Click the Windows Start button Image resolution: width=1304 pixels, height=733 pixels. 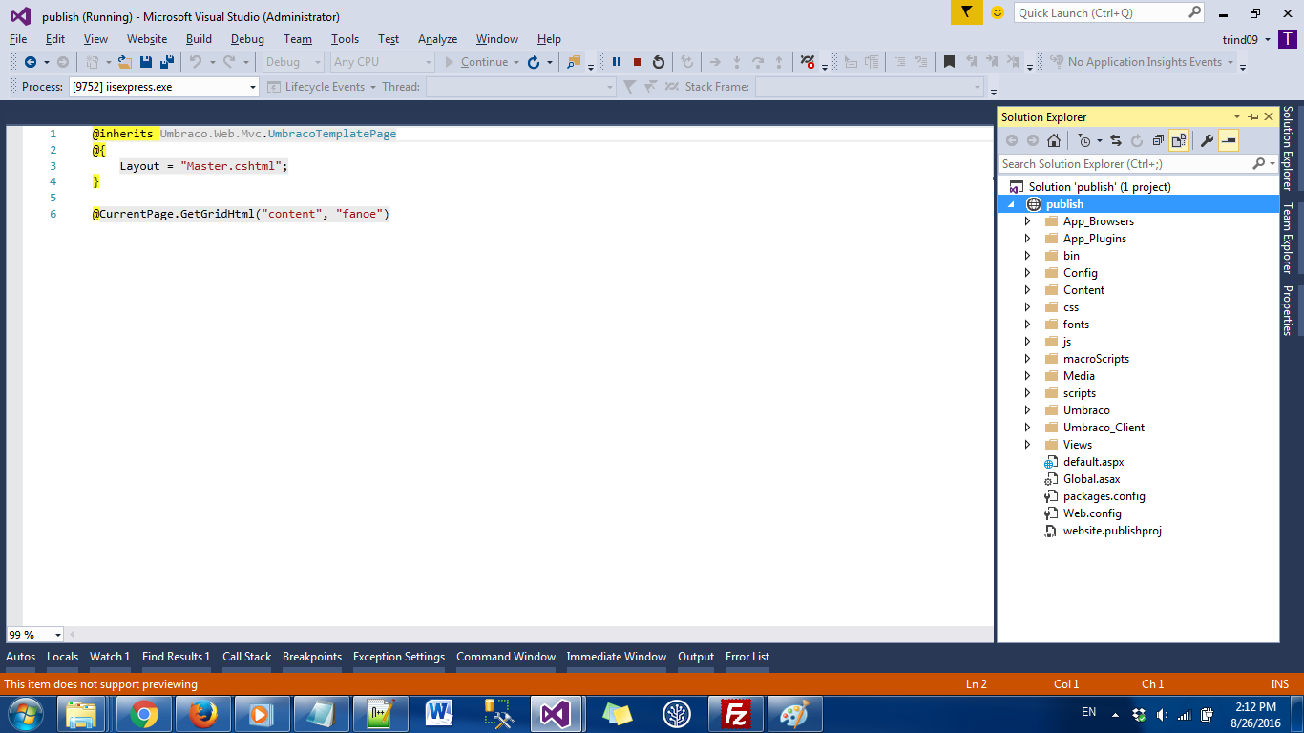(25, 714)
